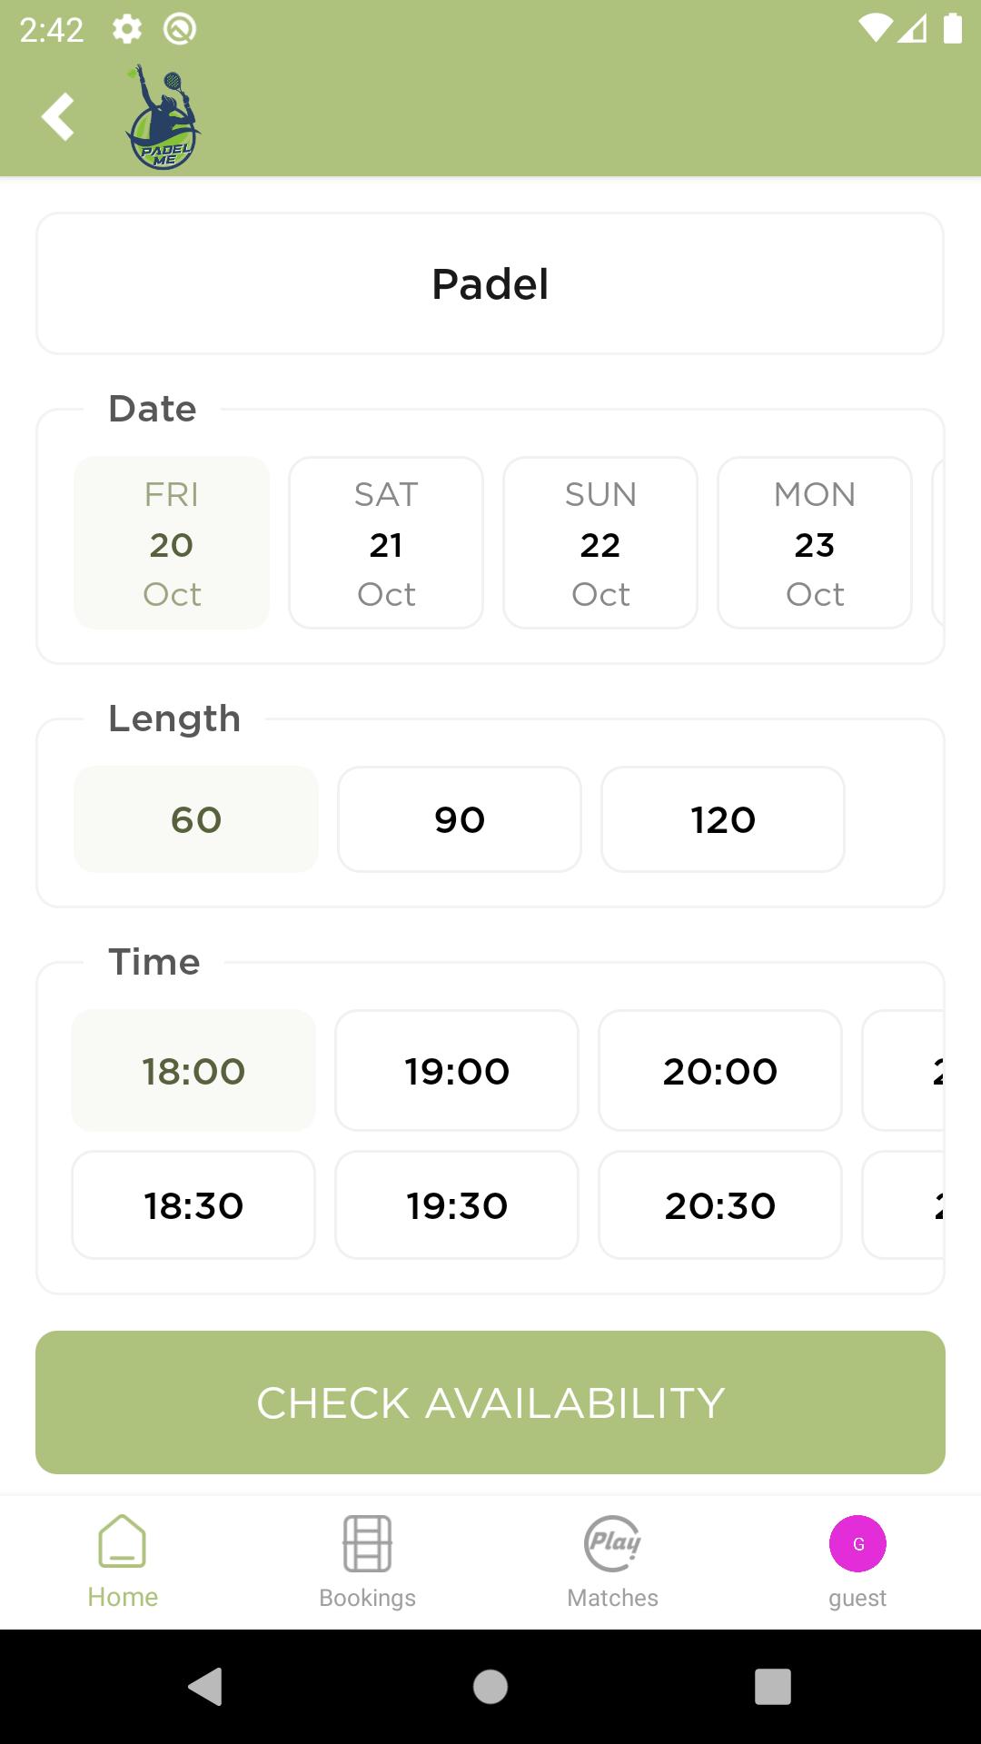
Task: Select the Padel sport field
Action: click(490, 283)
